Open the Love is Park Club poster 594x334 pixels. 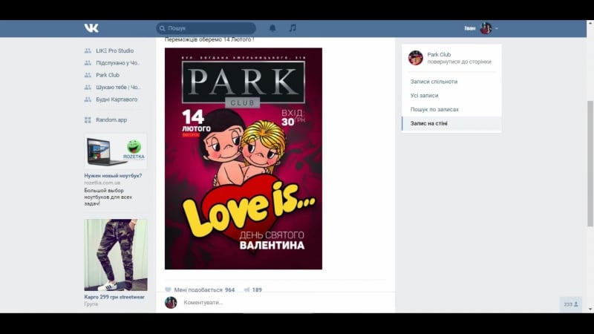[x=244, y=159]
